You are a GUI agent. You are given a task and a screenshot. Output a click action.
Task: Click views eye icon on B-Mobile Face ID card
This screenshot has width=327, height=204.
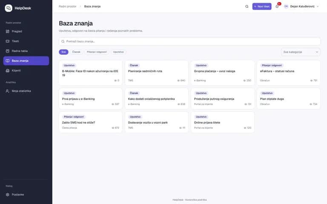pyautogui.click(x=115, y=81)
